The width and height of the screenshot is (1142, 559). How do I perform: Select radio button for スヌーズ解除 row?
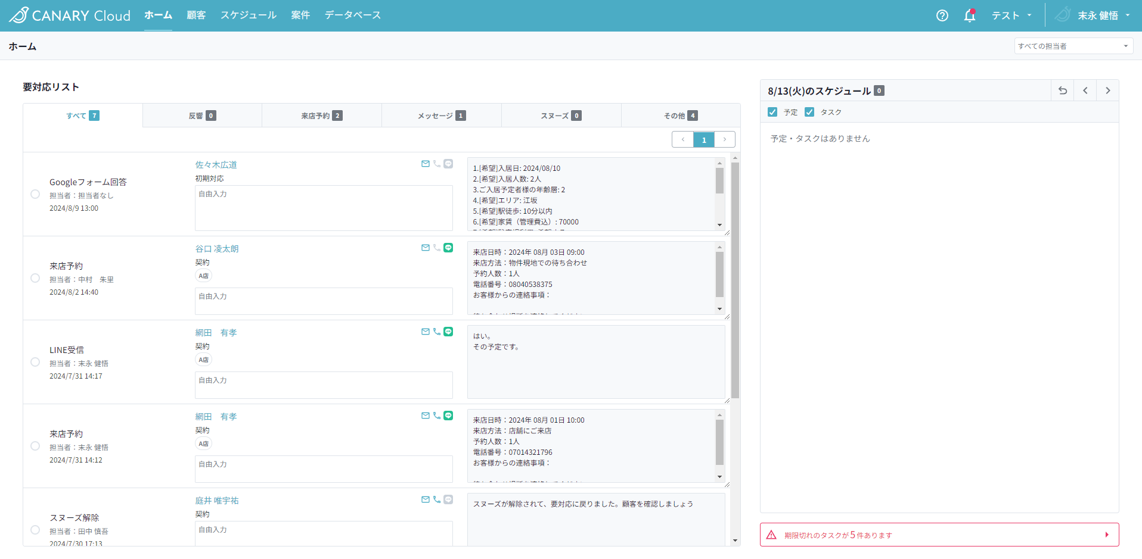35,530
